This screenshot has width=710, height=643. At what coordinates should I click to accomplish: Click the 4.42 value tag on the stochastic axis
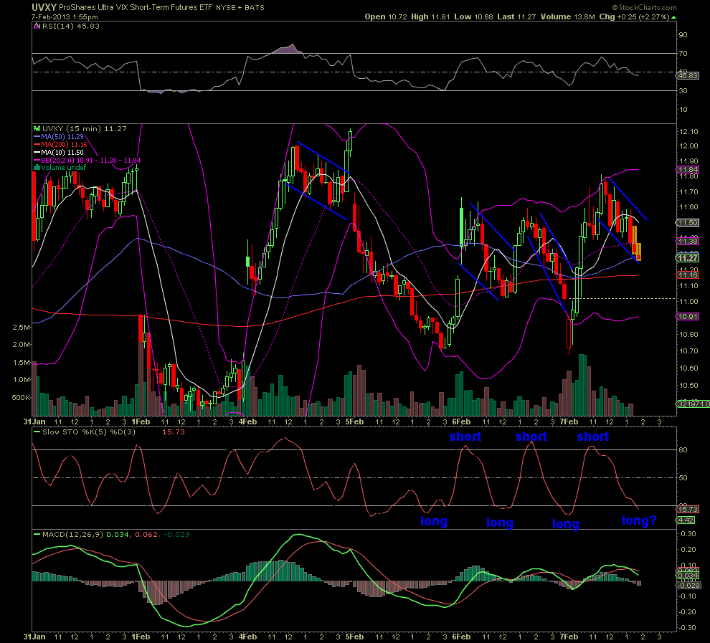tap(686, 520)
